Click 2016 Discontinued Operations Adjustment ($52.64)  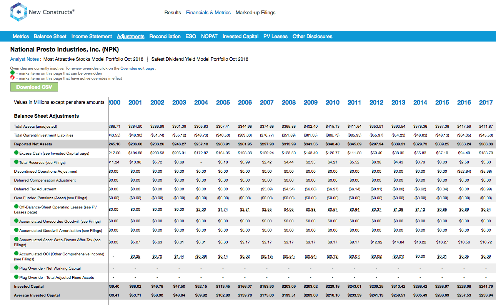[x=464, y=172]
